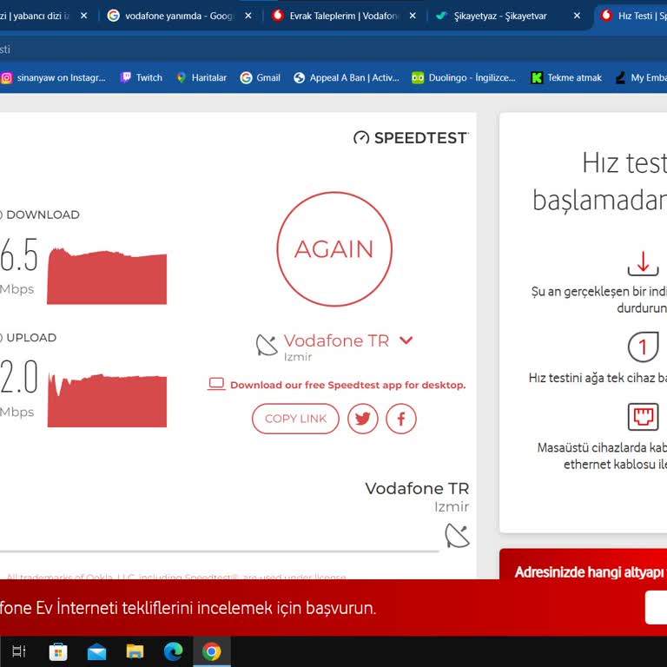Click the satellite dish icon next to Vodafone TR
Image resolution: width=667 pixels, height=667 pixels.
tap(267, 345)
